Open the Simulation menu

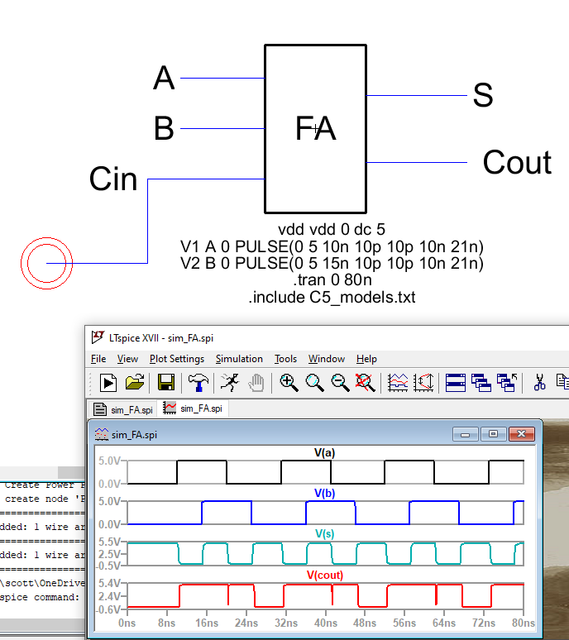[x=239, y=359]
